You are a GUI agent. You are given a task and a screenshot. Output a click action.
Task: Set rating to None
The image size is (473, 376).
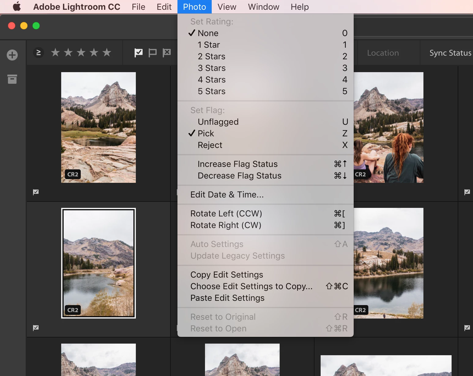pyautogui.click(x=266, y=33)
